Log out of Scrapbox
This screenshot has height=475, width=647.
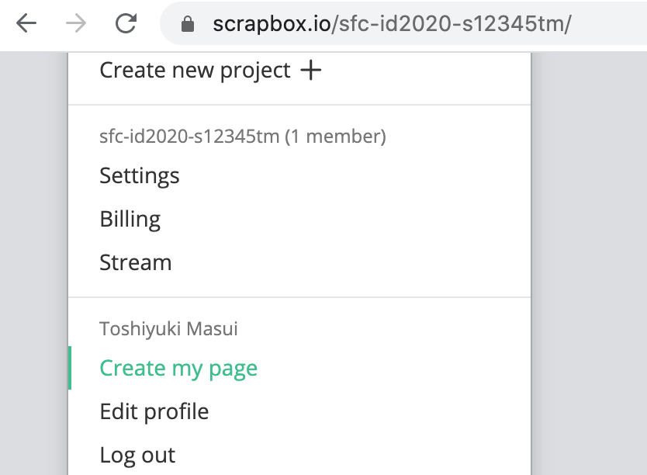pyautogui.click(x=138, y=455)
